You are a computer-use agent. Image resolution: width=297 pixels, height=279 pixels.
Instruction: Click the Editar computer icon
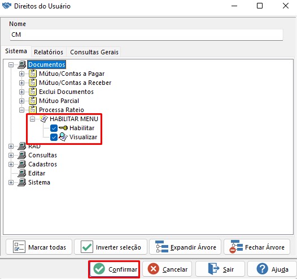[x=22, y=173]
